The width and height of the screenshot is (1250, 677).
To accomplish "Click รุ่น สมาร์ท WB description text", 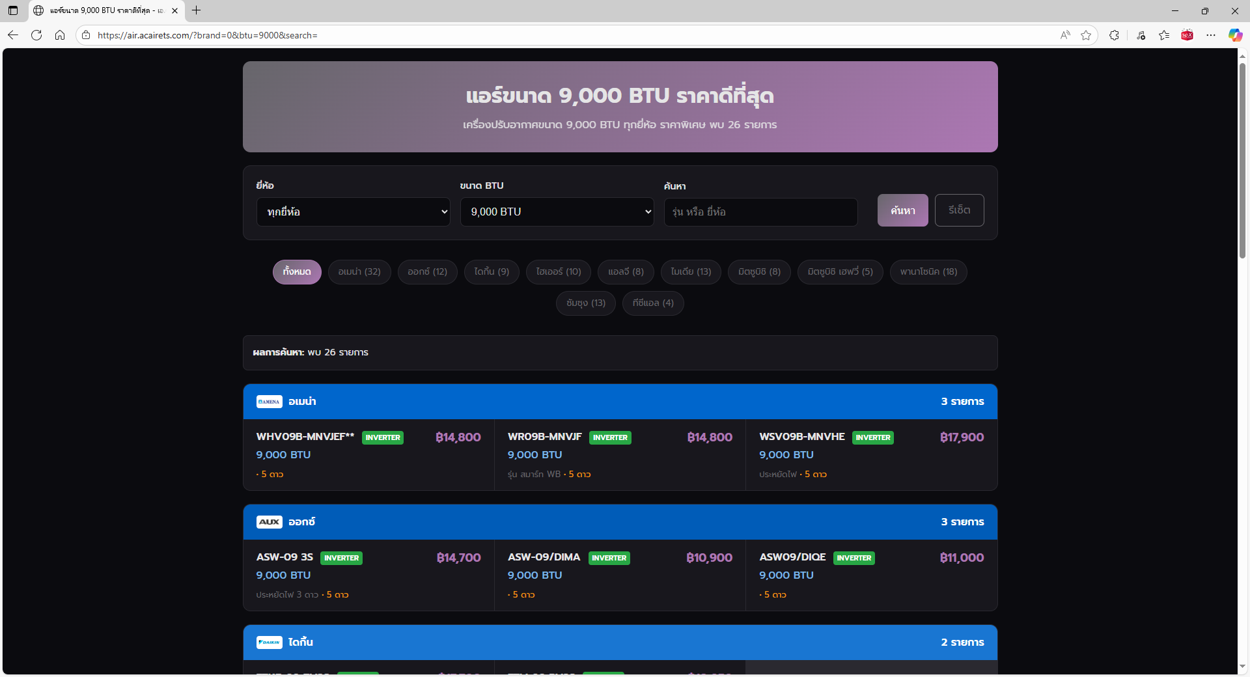I will pos(534,475).
